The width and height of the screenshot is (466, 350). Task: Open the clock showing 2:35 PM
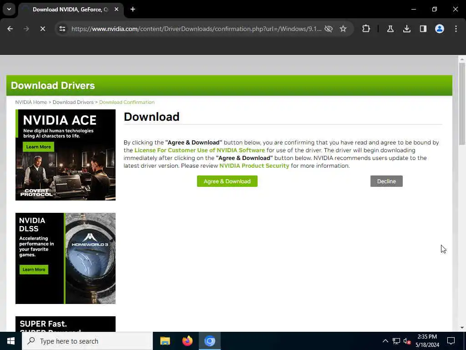point(427,341)
